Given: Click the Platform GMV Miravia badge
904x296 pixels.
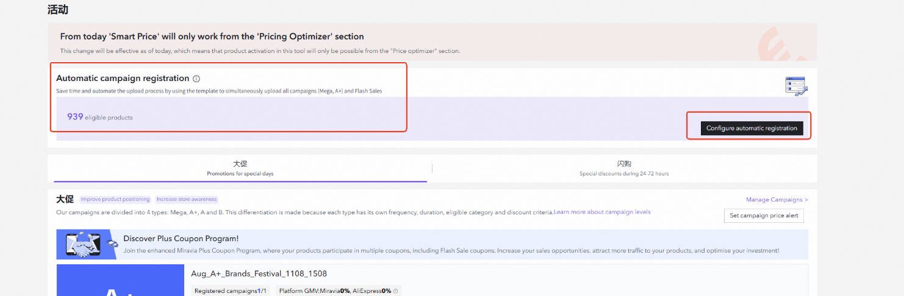Looking at the screenshot, I should (x=314, y=291).
